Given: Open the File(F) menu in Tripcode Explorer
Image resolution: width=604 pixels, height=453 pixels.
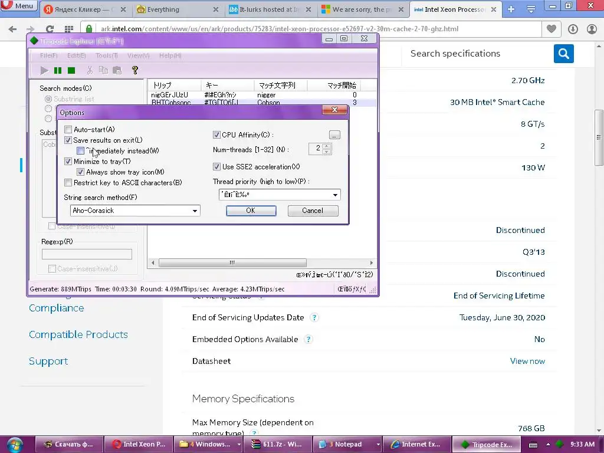Looking at the screenshot, I should tap(49, 56).
